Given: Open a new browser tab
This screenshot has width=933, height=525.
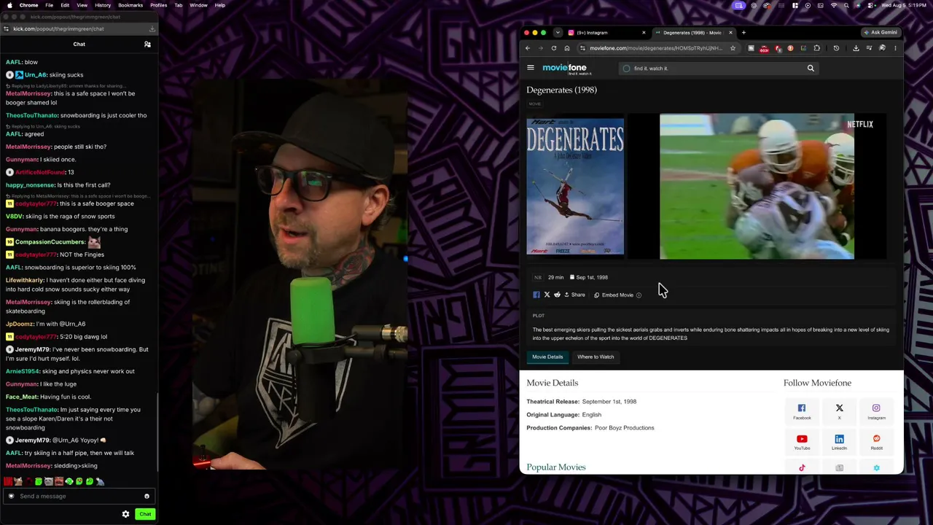Looking at the screenshot, I should tap(743, 33).
